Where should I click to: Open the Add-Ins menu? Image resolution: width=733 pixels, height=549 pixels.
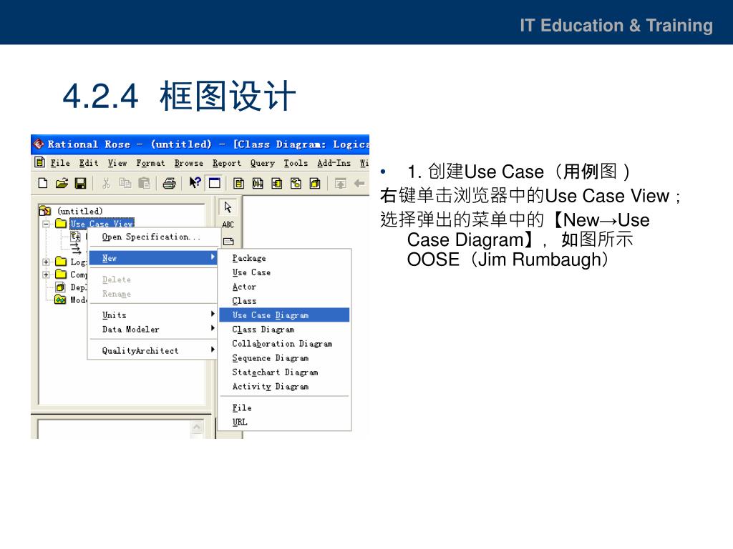point(334,163)
